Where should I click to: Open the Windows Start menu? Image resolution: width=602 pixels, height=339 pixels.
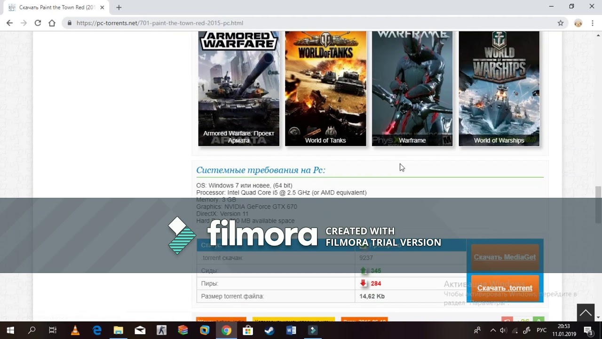(x=10, y=331)
